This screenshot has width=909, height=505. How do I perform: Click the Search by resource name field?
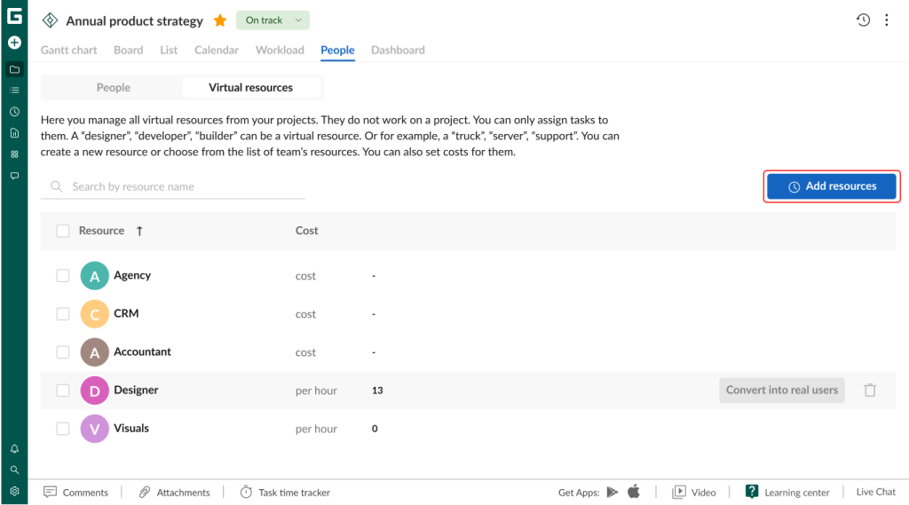click(173, 186)
